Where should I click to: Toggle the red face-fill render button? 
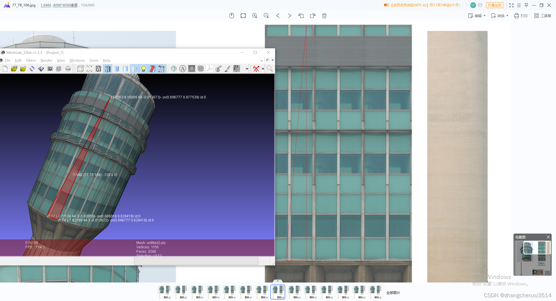click(x=152, y=69)
